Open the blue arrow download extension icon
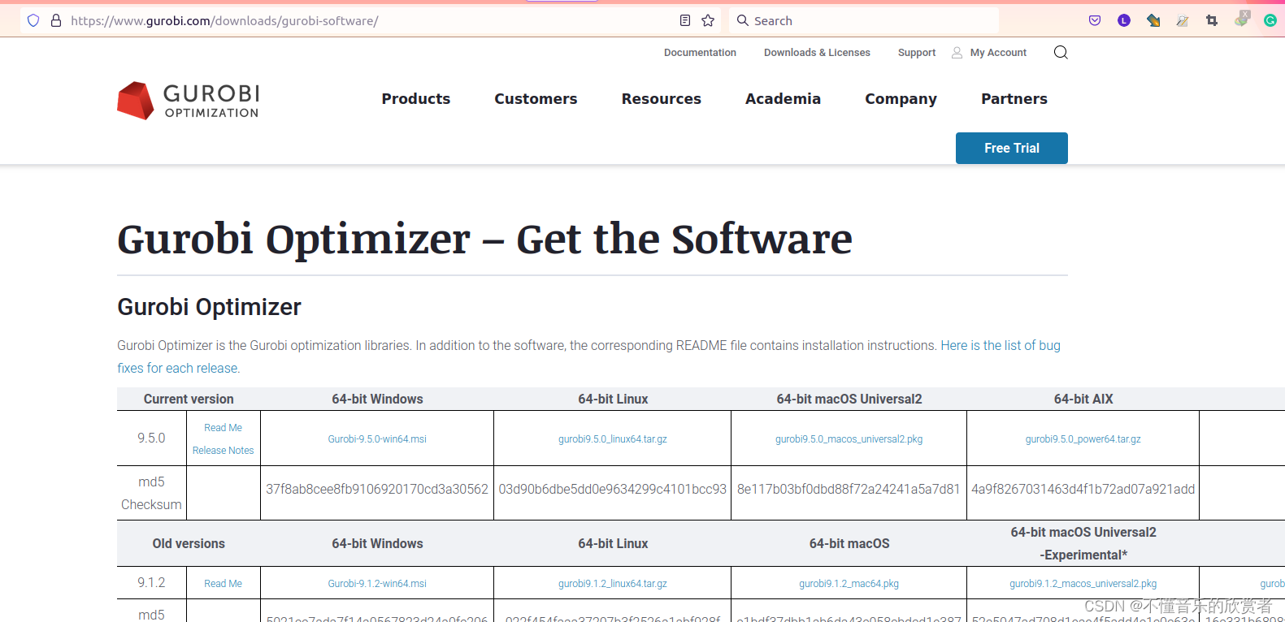1285x622 pixels. (1153, 20)
